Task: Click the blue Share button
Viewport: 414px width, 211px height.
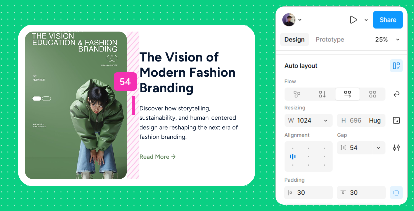Action: [388, 20]
